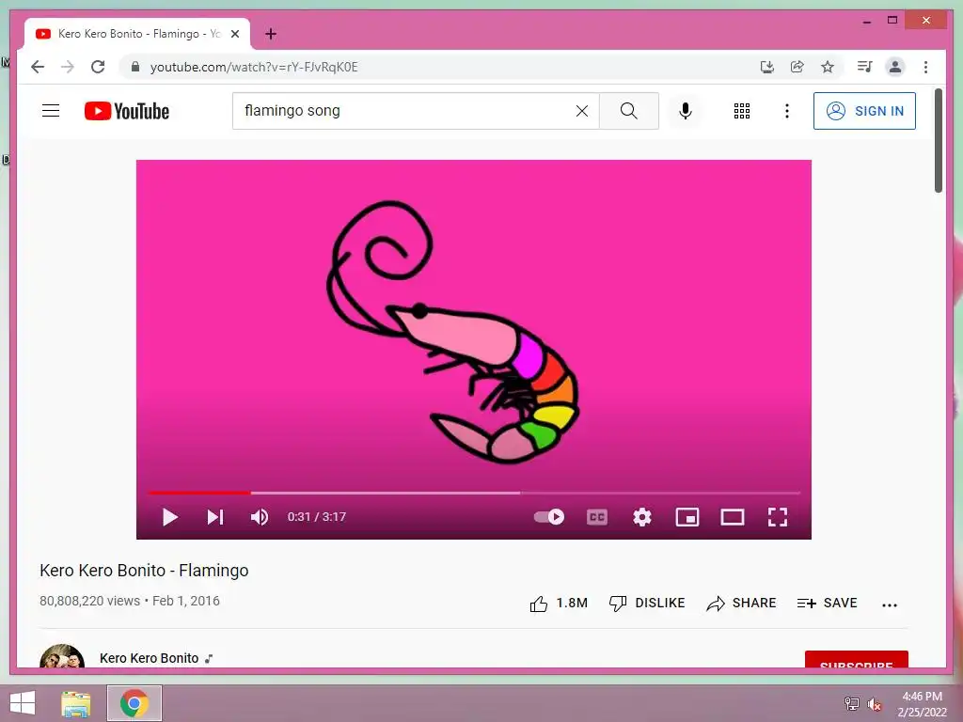Click the network tray icon
963x722 pixels.
pos(851,703)
